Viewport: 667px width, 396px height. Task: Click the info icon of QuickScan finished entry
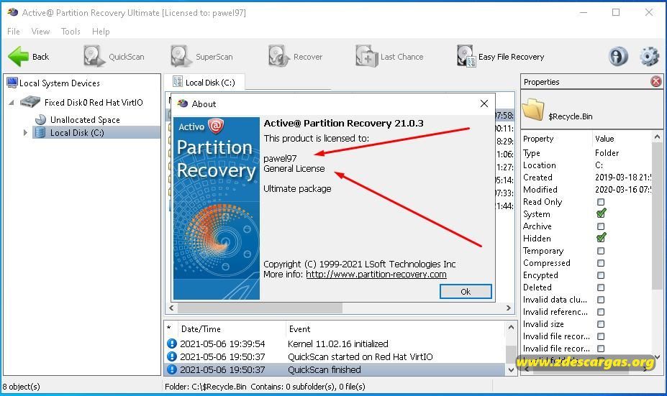(x=172, y=369)
